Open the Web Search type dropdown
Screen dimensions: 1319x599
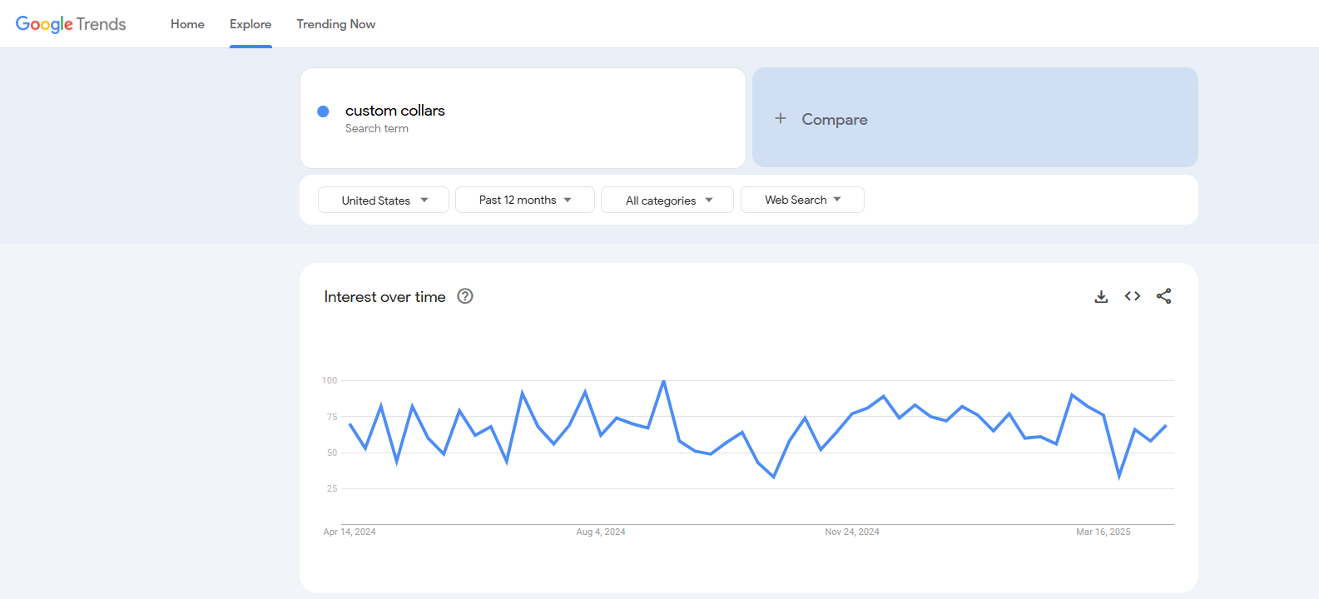[x=802, y=200]
